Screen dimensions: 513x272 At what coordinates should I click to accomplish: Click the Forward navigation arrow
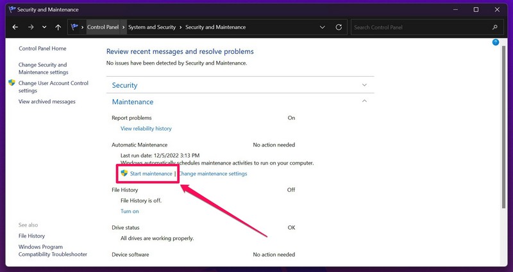(30, 28)
